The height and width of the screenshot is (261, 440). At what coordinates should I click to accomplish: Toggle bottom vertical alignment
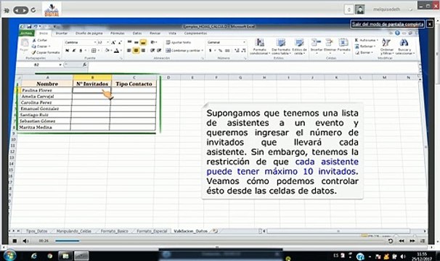(x=143, y=42)
